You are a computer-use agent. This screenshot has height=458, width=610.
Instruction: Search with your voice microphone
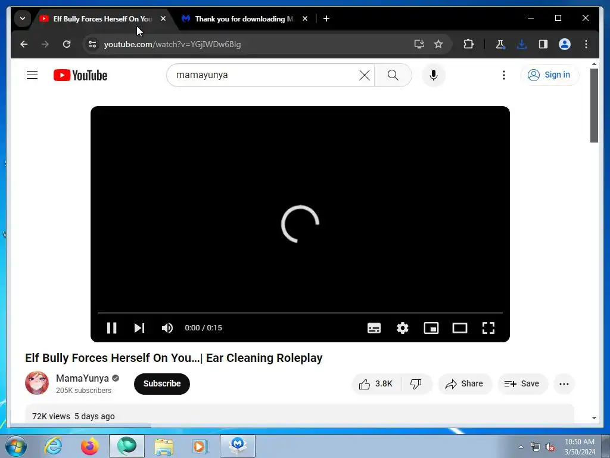pos(434,75)
